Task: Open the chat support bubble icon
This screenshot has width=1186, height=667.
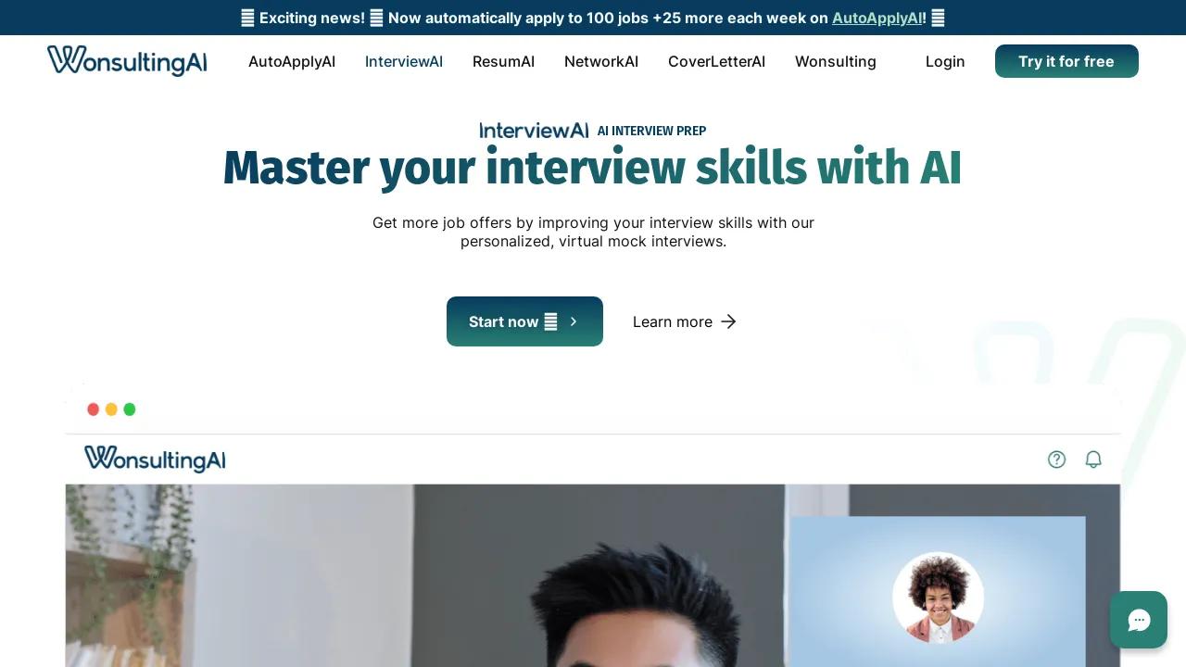Action: (1139, 620)
